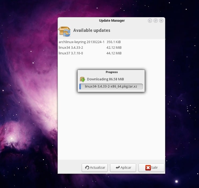Click the download icon beside Downloading 86.58 MiB

click(x=82, y=79)
